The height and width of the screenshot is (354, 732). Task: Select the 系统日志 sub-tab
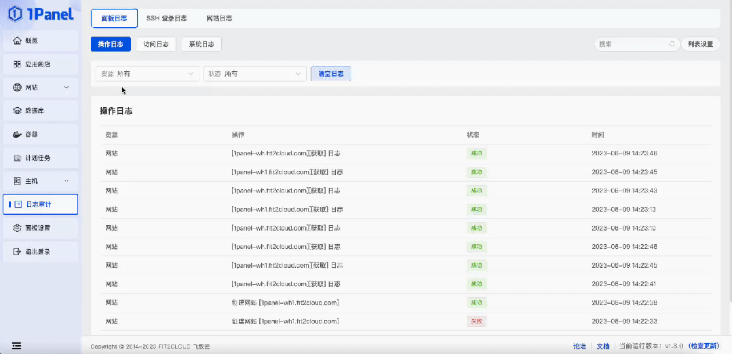click(x=201, y=44)
